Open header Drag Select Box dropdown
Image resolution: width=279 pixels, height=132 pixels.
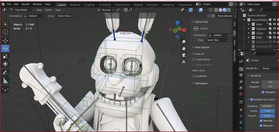[x=64, y=16]
